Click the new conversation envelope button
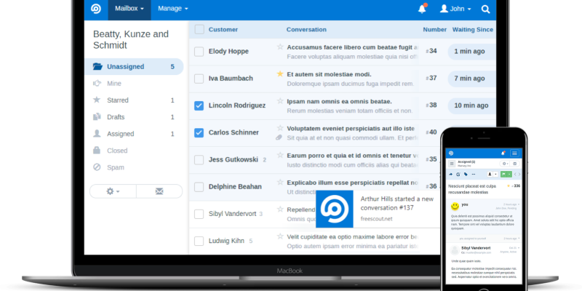The image size is (582, 291). point(159,191)
